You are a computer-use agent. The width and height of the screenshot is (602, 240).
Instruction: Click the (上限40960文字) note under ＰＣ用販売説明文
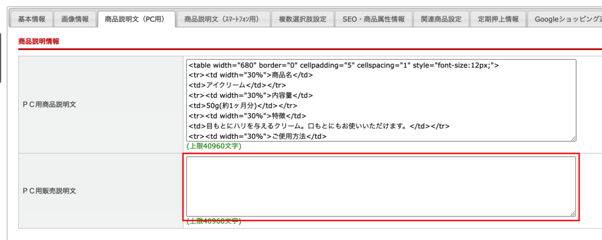pyautogui.click(x=214, y=221)
